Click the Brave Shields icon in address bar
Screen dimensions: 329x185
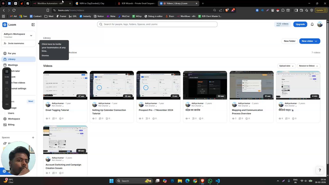[x=226, y=10]
